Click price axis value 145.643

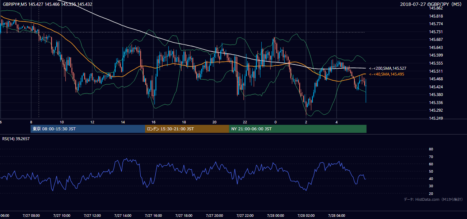pos(436,47)
